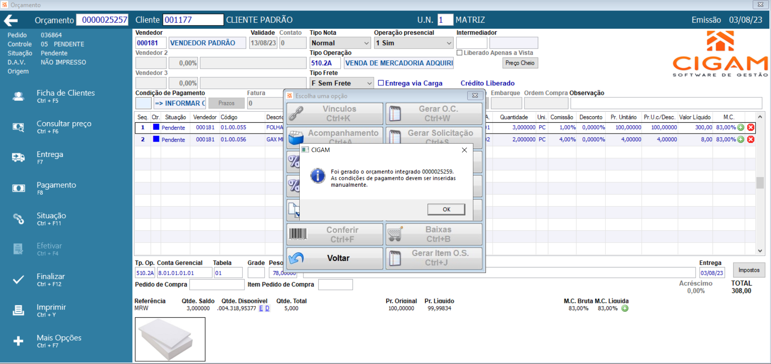Click the Prazos button
The width and height of the screenshot is (771, 364).
click(226, 103)
